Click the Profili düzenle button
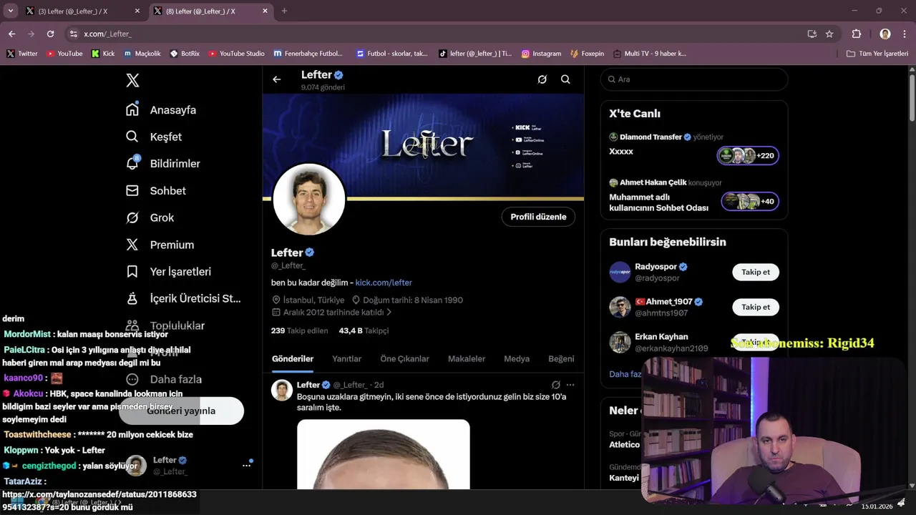This screenshot has height=515, width=916. (538, 217)
